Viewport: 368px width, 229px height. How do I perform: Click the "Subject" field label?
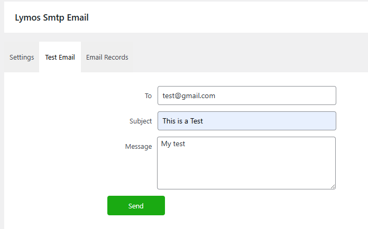141,121
